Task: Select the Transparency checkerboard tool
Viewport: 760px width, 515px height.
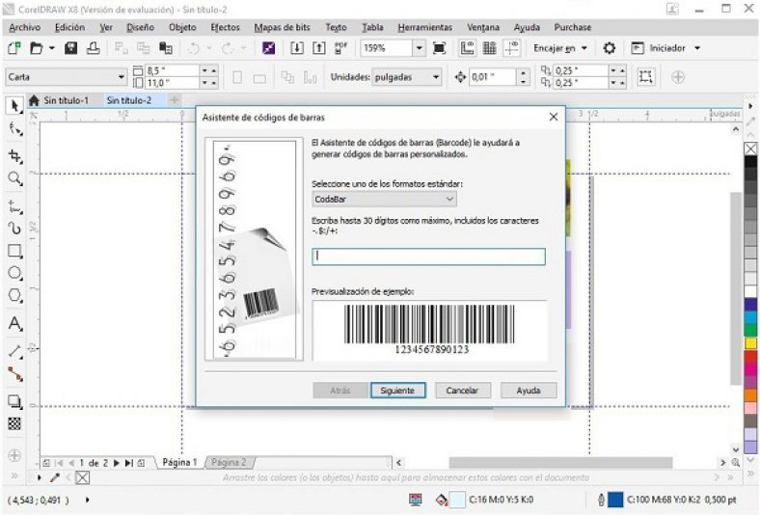Action: [x=14, y=424]
